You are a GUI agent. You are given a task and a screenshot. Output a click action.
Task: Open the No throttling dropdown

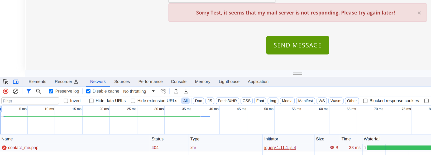[x=139, y=91]
